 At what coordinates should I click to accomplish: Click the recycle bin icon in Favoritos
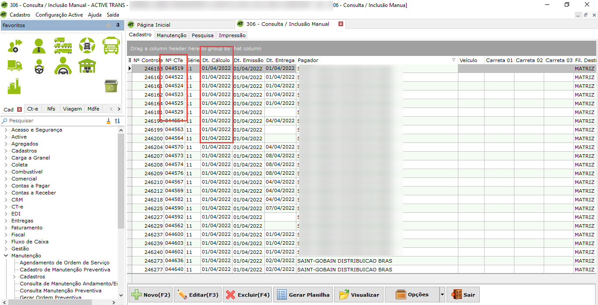pyautogui.click(x=110, y=86)
